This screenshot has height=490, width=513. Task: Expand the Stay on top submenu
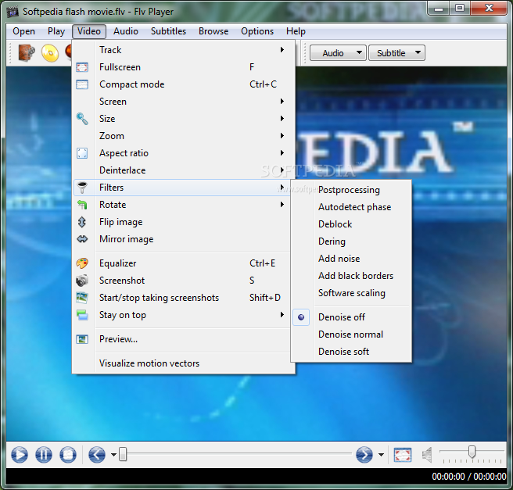coord(183,315)
